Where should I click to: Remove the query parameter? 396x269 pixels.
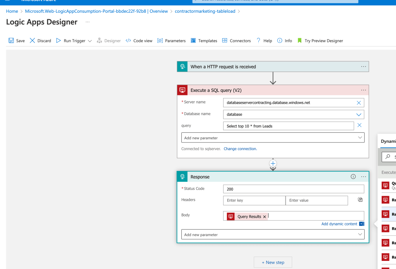click(359, 125)
